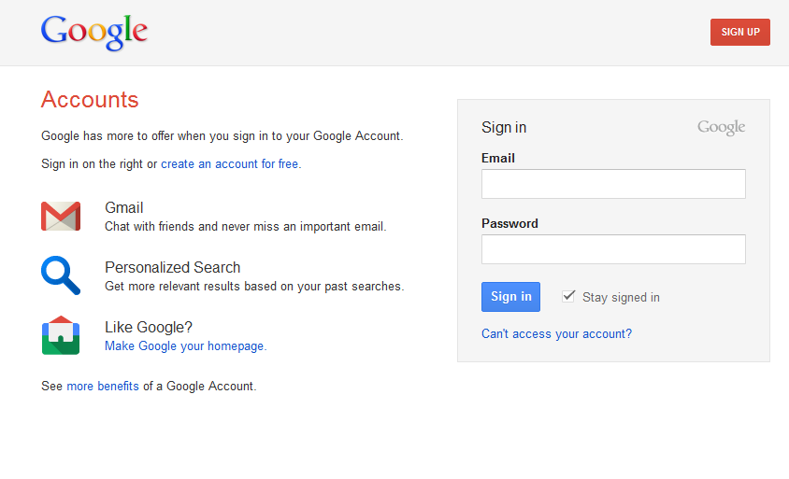Click the colorful Google logo in header
This screenshot has width=789, height=479.
[x=94, y=32]
